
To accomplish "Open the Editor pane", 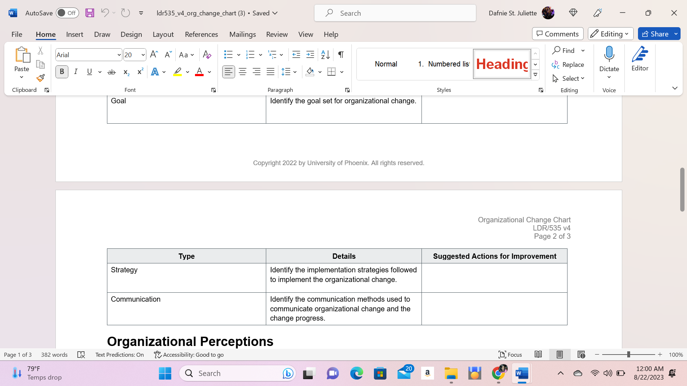I will (640, 61).
